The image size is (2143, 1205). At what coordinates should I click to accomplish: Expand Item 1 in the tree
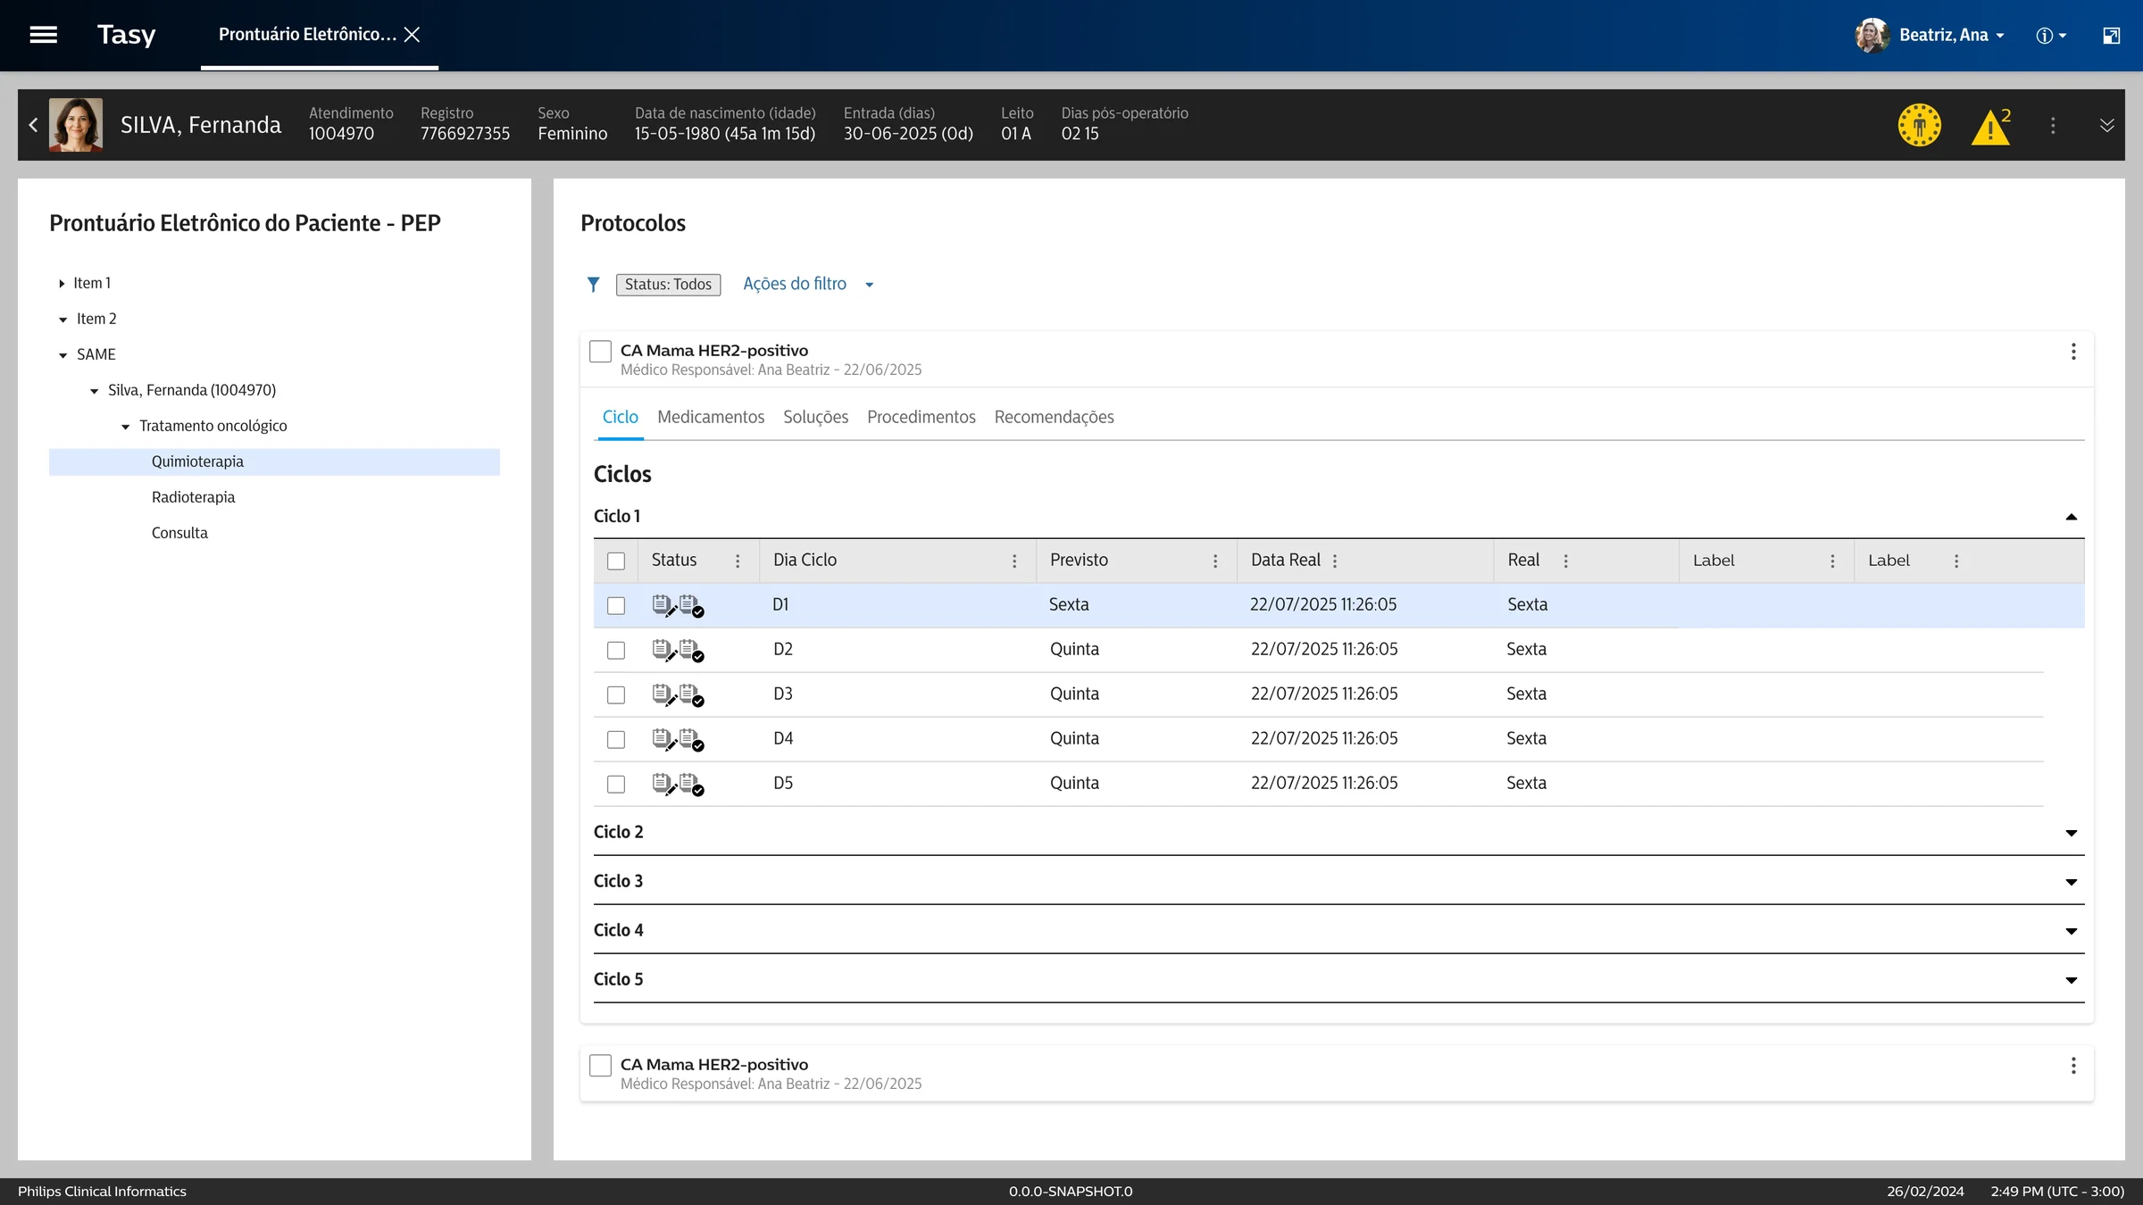pos(62,284)
